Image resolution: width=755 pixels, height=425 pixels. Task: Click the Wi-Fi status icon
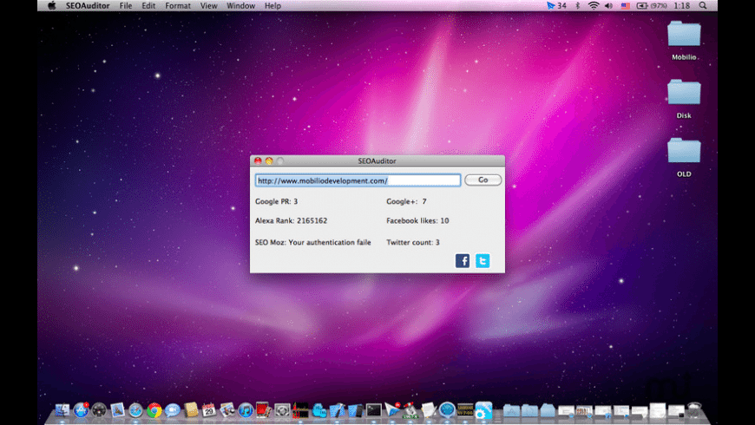(x=594, y=6)
